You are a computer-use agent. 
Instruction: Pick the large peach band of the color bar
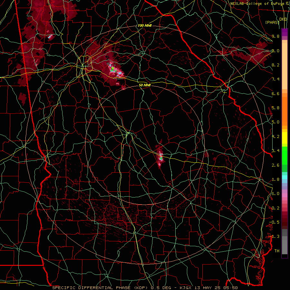[285, 66]
